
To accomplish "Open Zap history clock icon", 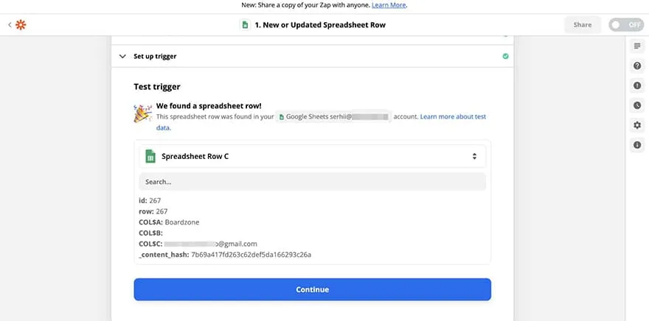I will 637,105.
